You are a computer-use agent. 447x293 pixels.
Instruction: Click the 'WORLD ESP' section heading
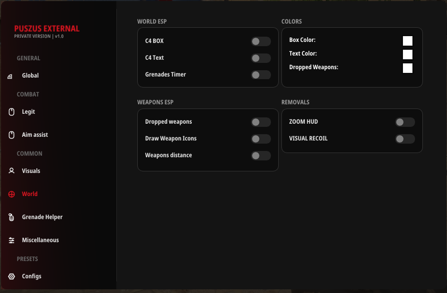pos(152,21)
